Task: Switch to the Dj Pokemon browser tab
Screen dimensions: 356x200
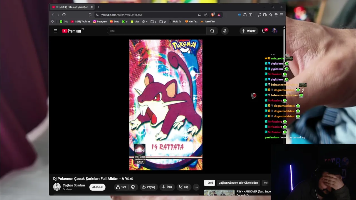Action: [72, 7]
